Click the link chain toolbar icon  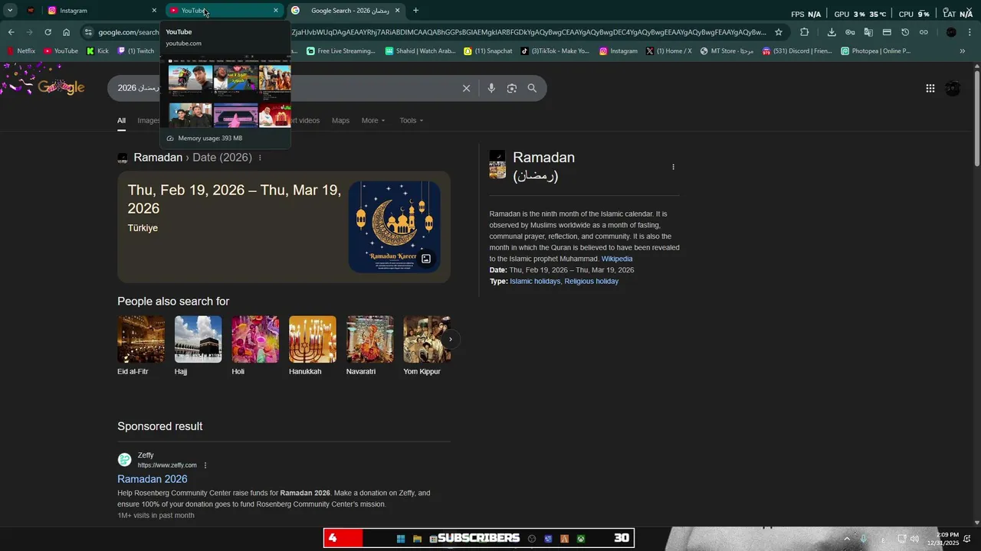click(924, 32)
